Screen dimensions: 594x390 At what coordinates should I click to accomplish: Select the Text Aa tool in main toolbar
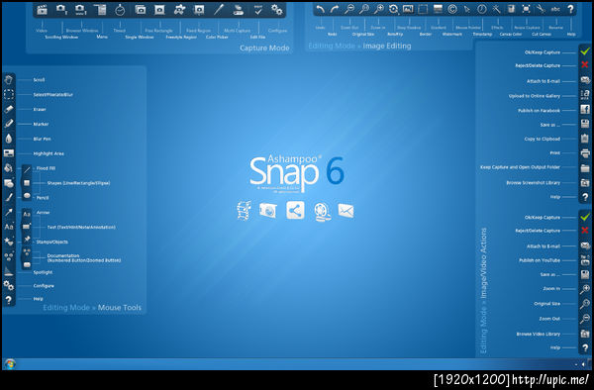9,227
